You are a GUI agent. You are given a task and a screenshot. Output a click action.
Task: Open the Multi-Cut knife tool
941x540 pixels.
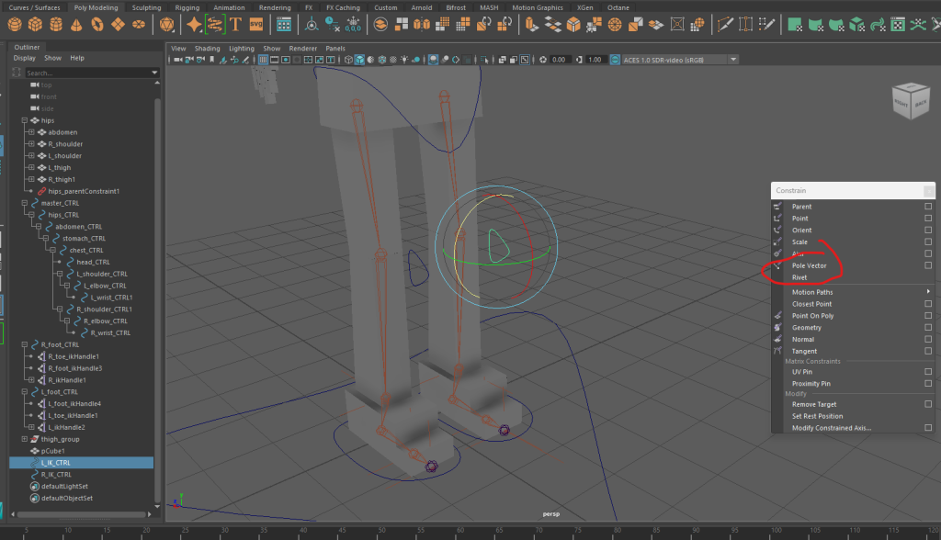point(725,25)
